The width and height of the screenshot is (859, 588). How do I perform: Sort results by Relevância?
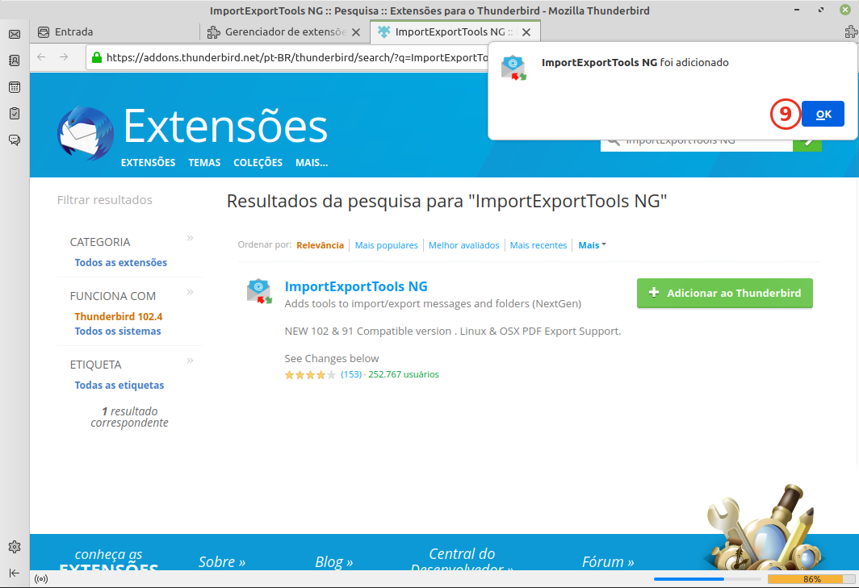[x=320, y=245]
